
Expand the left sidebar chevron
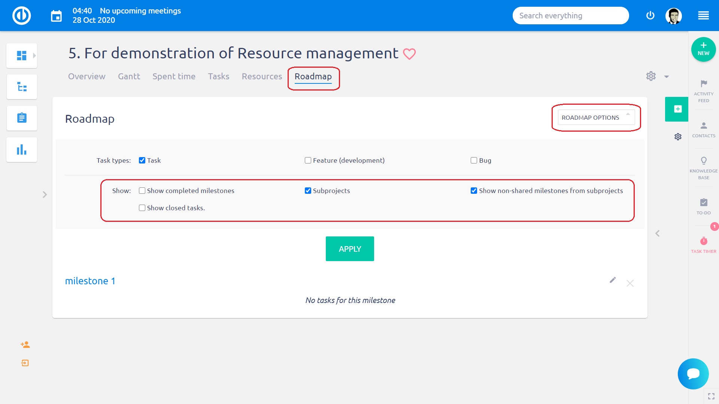(45, 195)
